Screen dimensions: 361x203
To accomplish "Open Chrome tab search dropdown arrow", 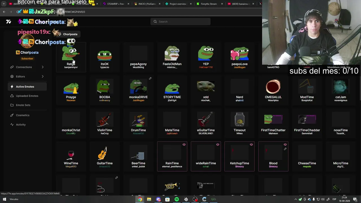I will (4, 4).
